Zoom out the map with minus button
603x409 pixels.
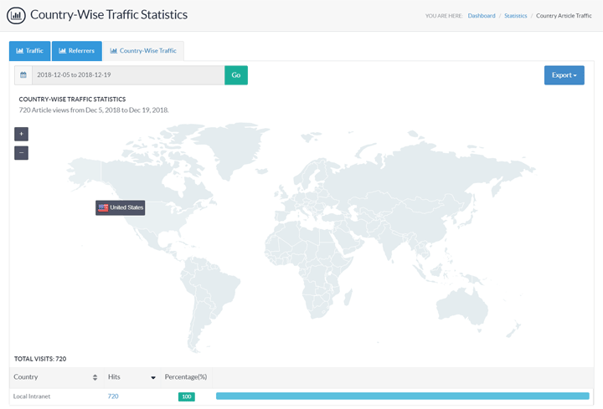(x=21, y=153)
